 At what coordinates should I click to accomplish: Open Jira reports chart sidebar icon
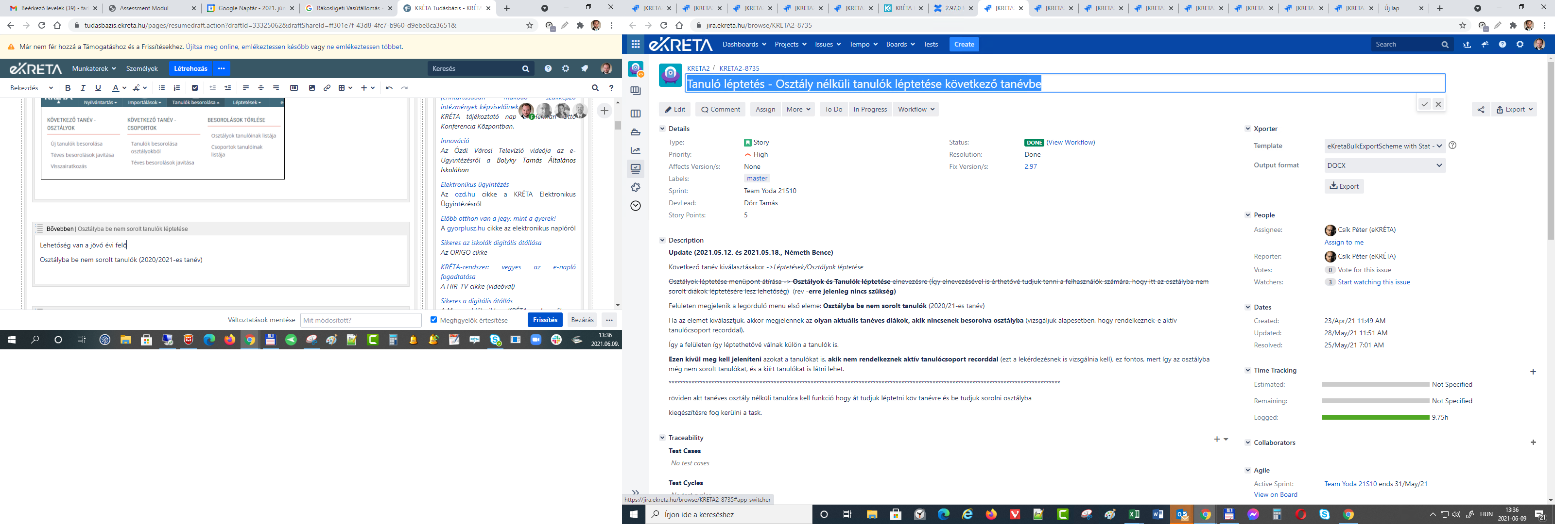[x=635, y=151]
